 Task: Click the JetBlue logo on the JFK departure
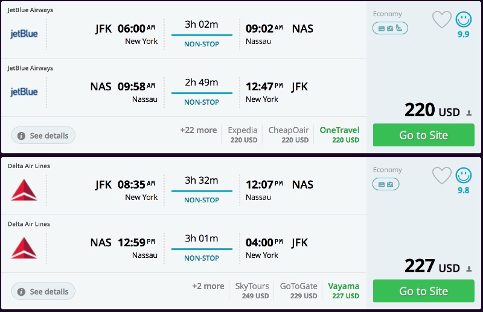24,34
